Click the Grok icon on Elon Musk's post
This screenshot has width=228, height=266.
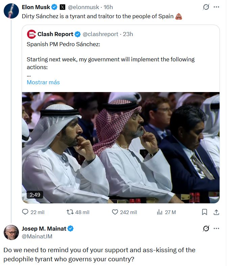205,7
